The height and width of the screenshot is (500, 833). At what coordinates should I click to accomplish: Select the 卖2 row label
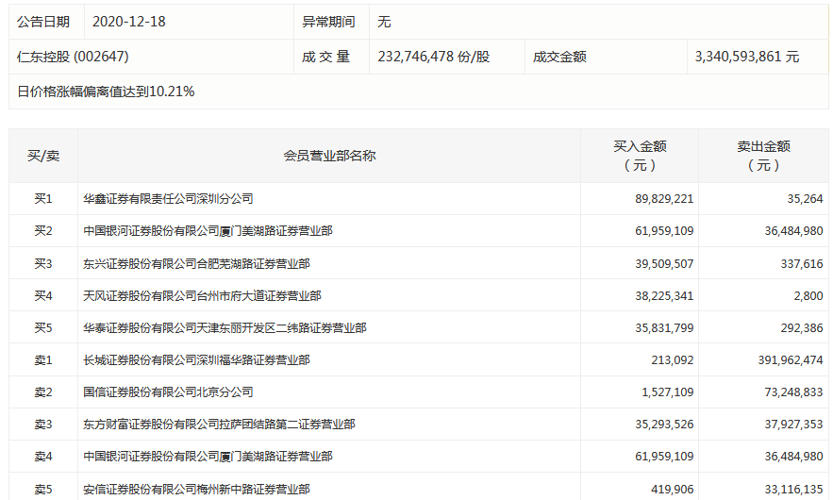(x=43, y=392)
